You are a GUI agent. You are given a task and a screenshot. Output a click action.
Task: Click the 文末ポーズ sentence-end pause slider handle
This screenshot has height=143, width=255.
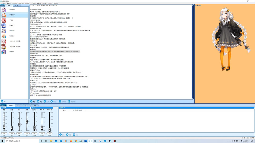49,129
